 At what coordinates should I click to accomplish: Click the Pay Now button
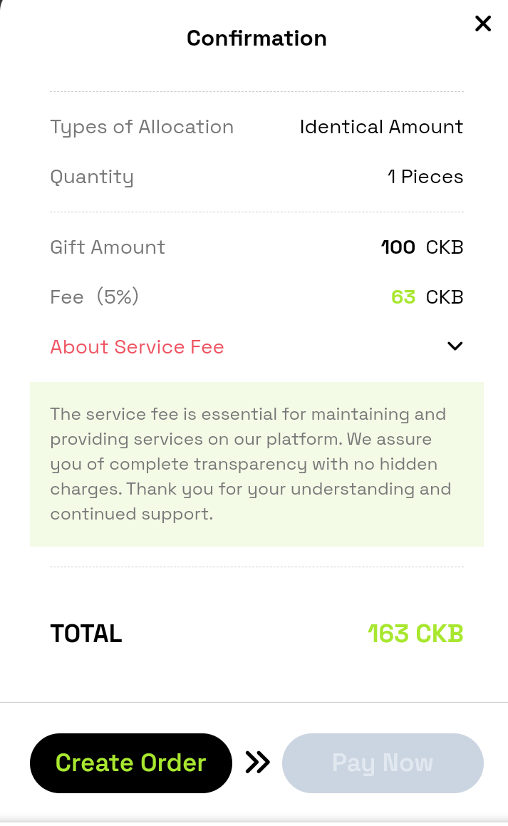(383, 763)
